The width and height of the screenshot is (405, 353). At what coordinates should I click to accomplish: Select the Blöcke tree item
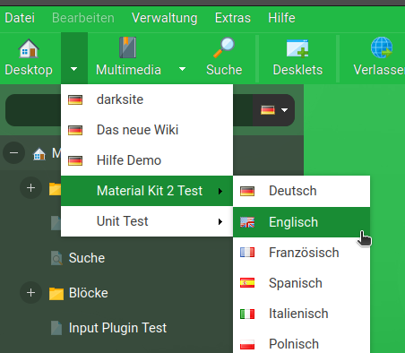click(x=89, y=293)
